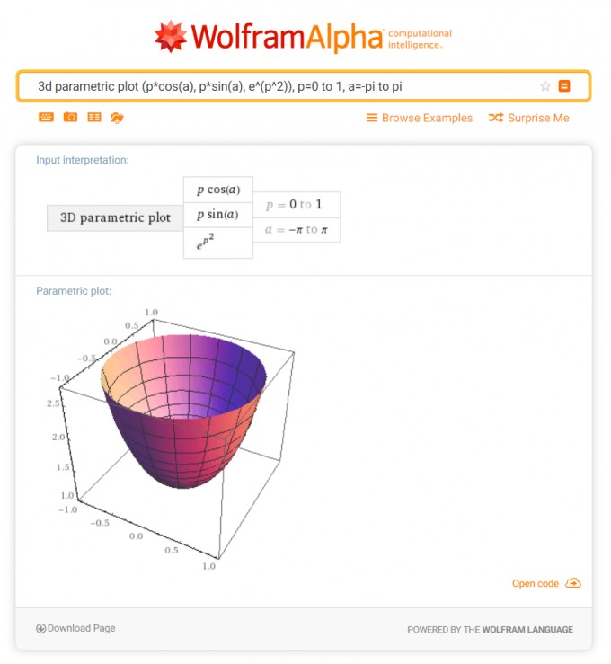
Task: Click the Wolfram red star logo
Action: click(x=170, y=37)
